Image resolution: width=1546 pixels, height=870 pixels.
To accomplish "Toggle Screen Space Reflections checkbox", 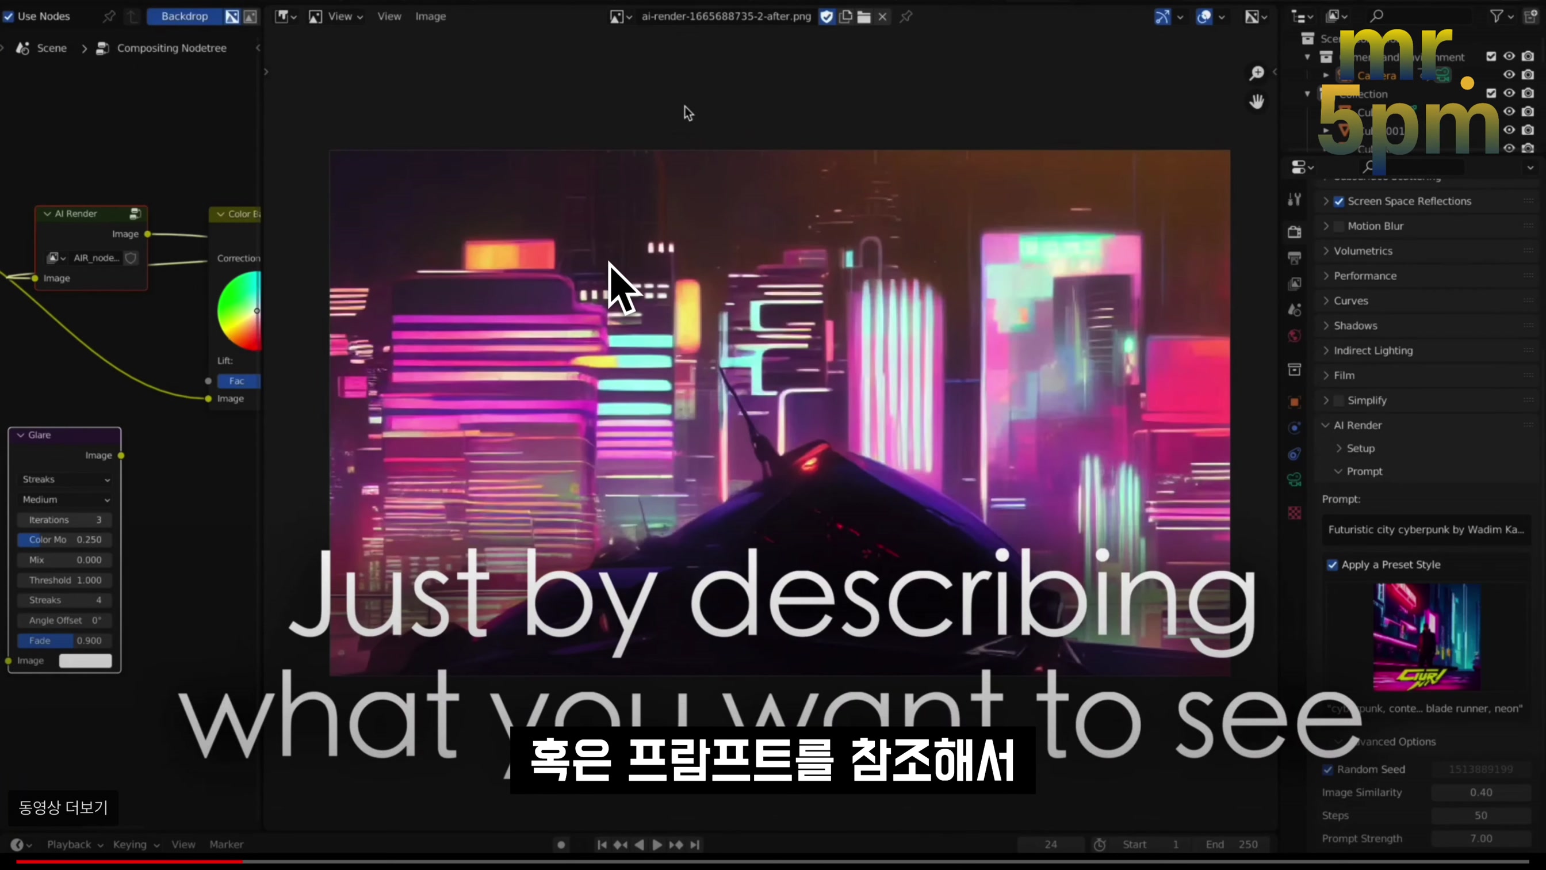I will pyautogui.click(x=1338, y=201).
